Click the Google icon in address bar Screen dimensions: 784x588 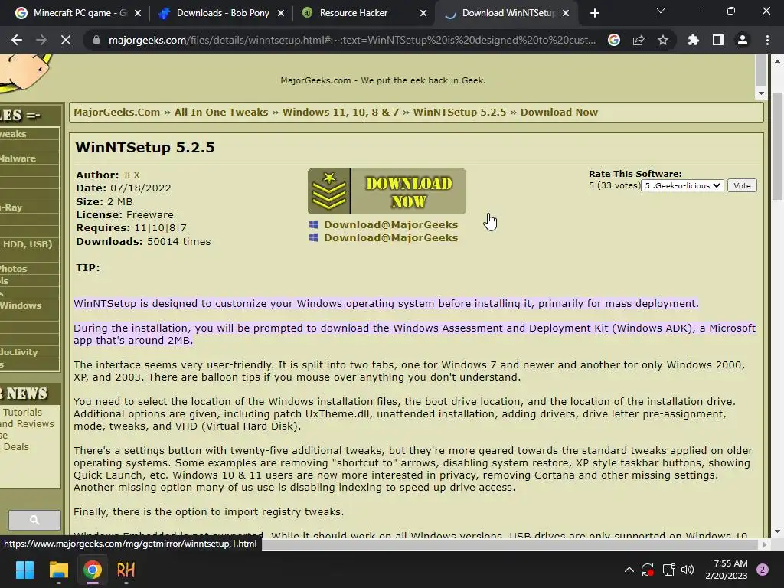click(x=614, y=40)
